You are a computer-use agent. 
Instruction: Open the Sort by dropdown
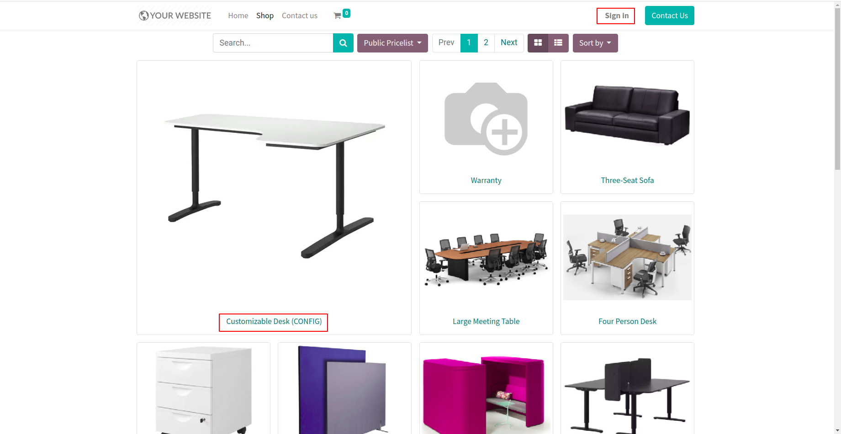click(x=595, y=43)
